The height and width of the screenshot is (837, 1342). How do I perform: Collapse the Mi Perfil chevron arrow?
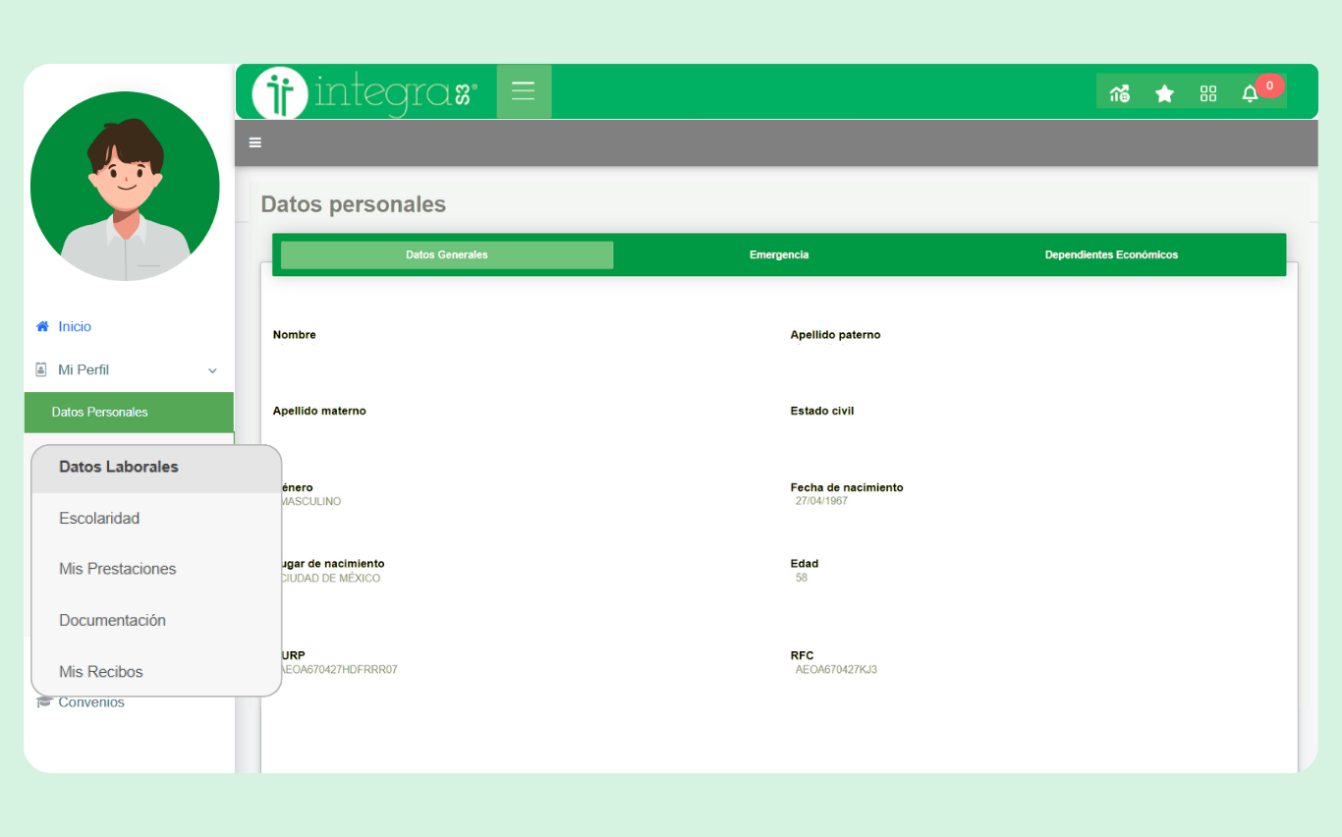pyautogui.click(x=212, y=370)
